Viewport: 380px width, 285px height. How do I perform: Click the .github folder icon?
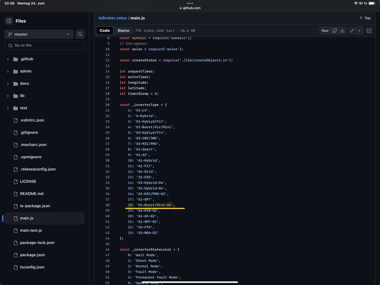pos(16,59)
